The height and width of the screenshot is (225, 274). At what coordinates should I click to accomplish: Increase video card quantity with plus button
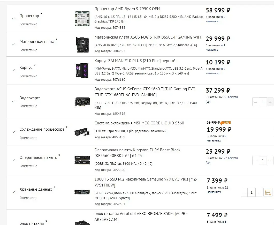coord(270,102)
